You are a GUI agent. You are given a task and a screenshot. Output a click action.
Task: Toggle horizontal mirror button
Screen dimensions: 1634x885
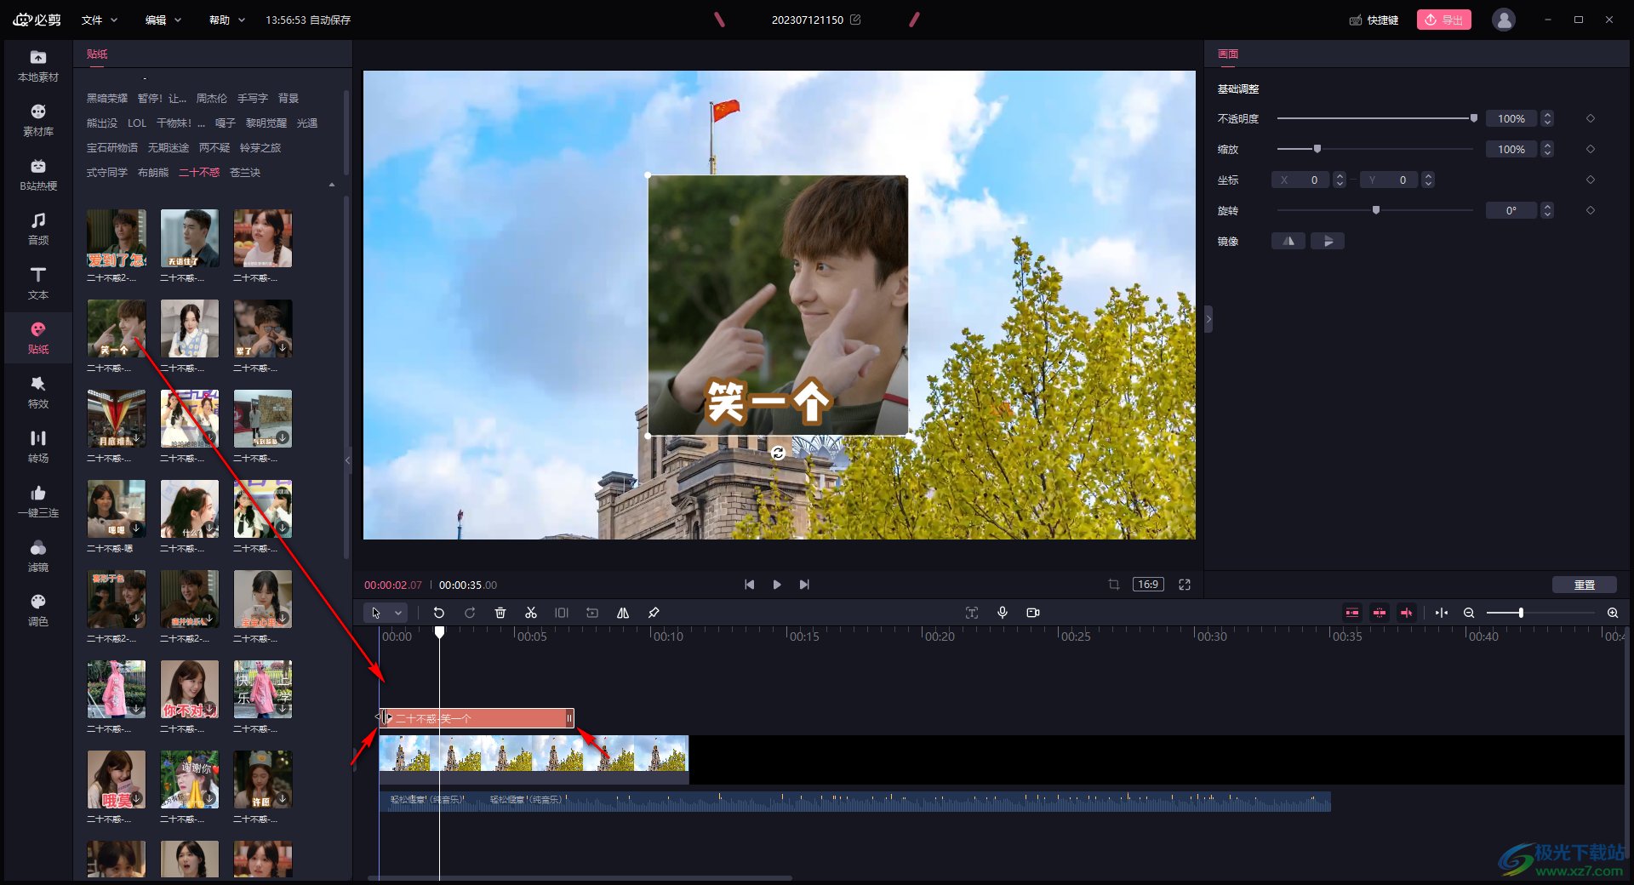1288,242
